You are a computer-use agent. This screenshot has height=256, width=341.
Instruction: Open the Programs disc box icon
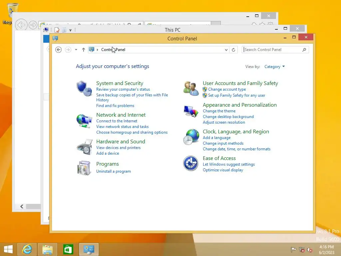(84, 168)
